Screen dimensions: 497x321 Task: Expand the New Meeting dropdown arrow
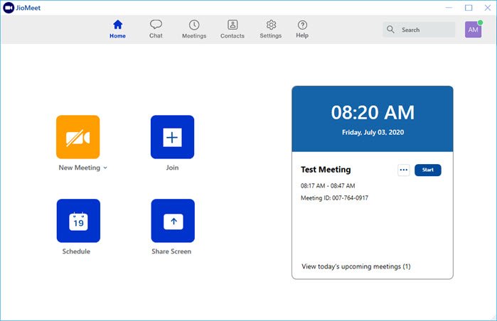105,168
